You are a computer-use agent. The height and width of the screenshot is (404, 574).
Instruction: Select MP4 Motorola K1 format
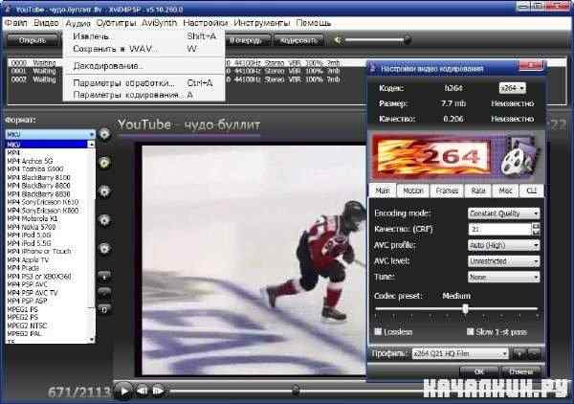pyautogui.click(x=47, y=218)
